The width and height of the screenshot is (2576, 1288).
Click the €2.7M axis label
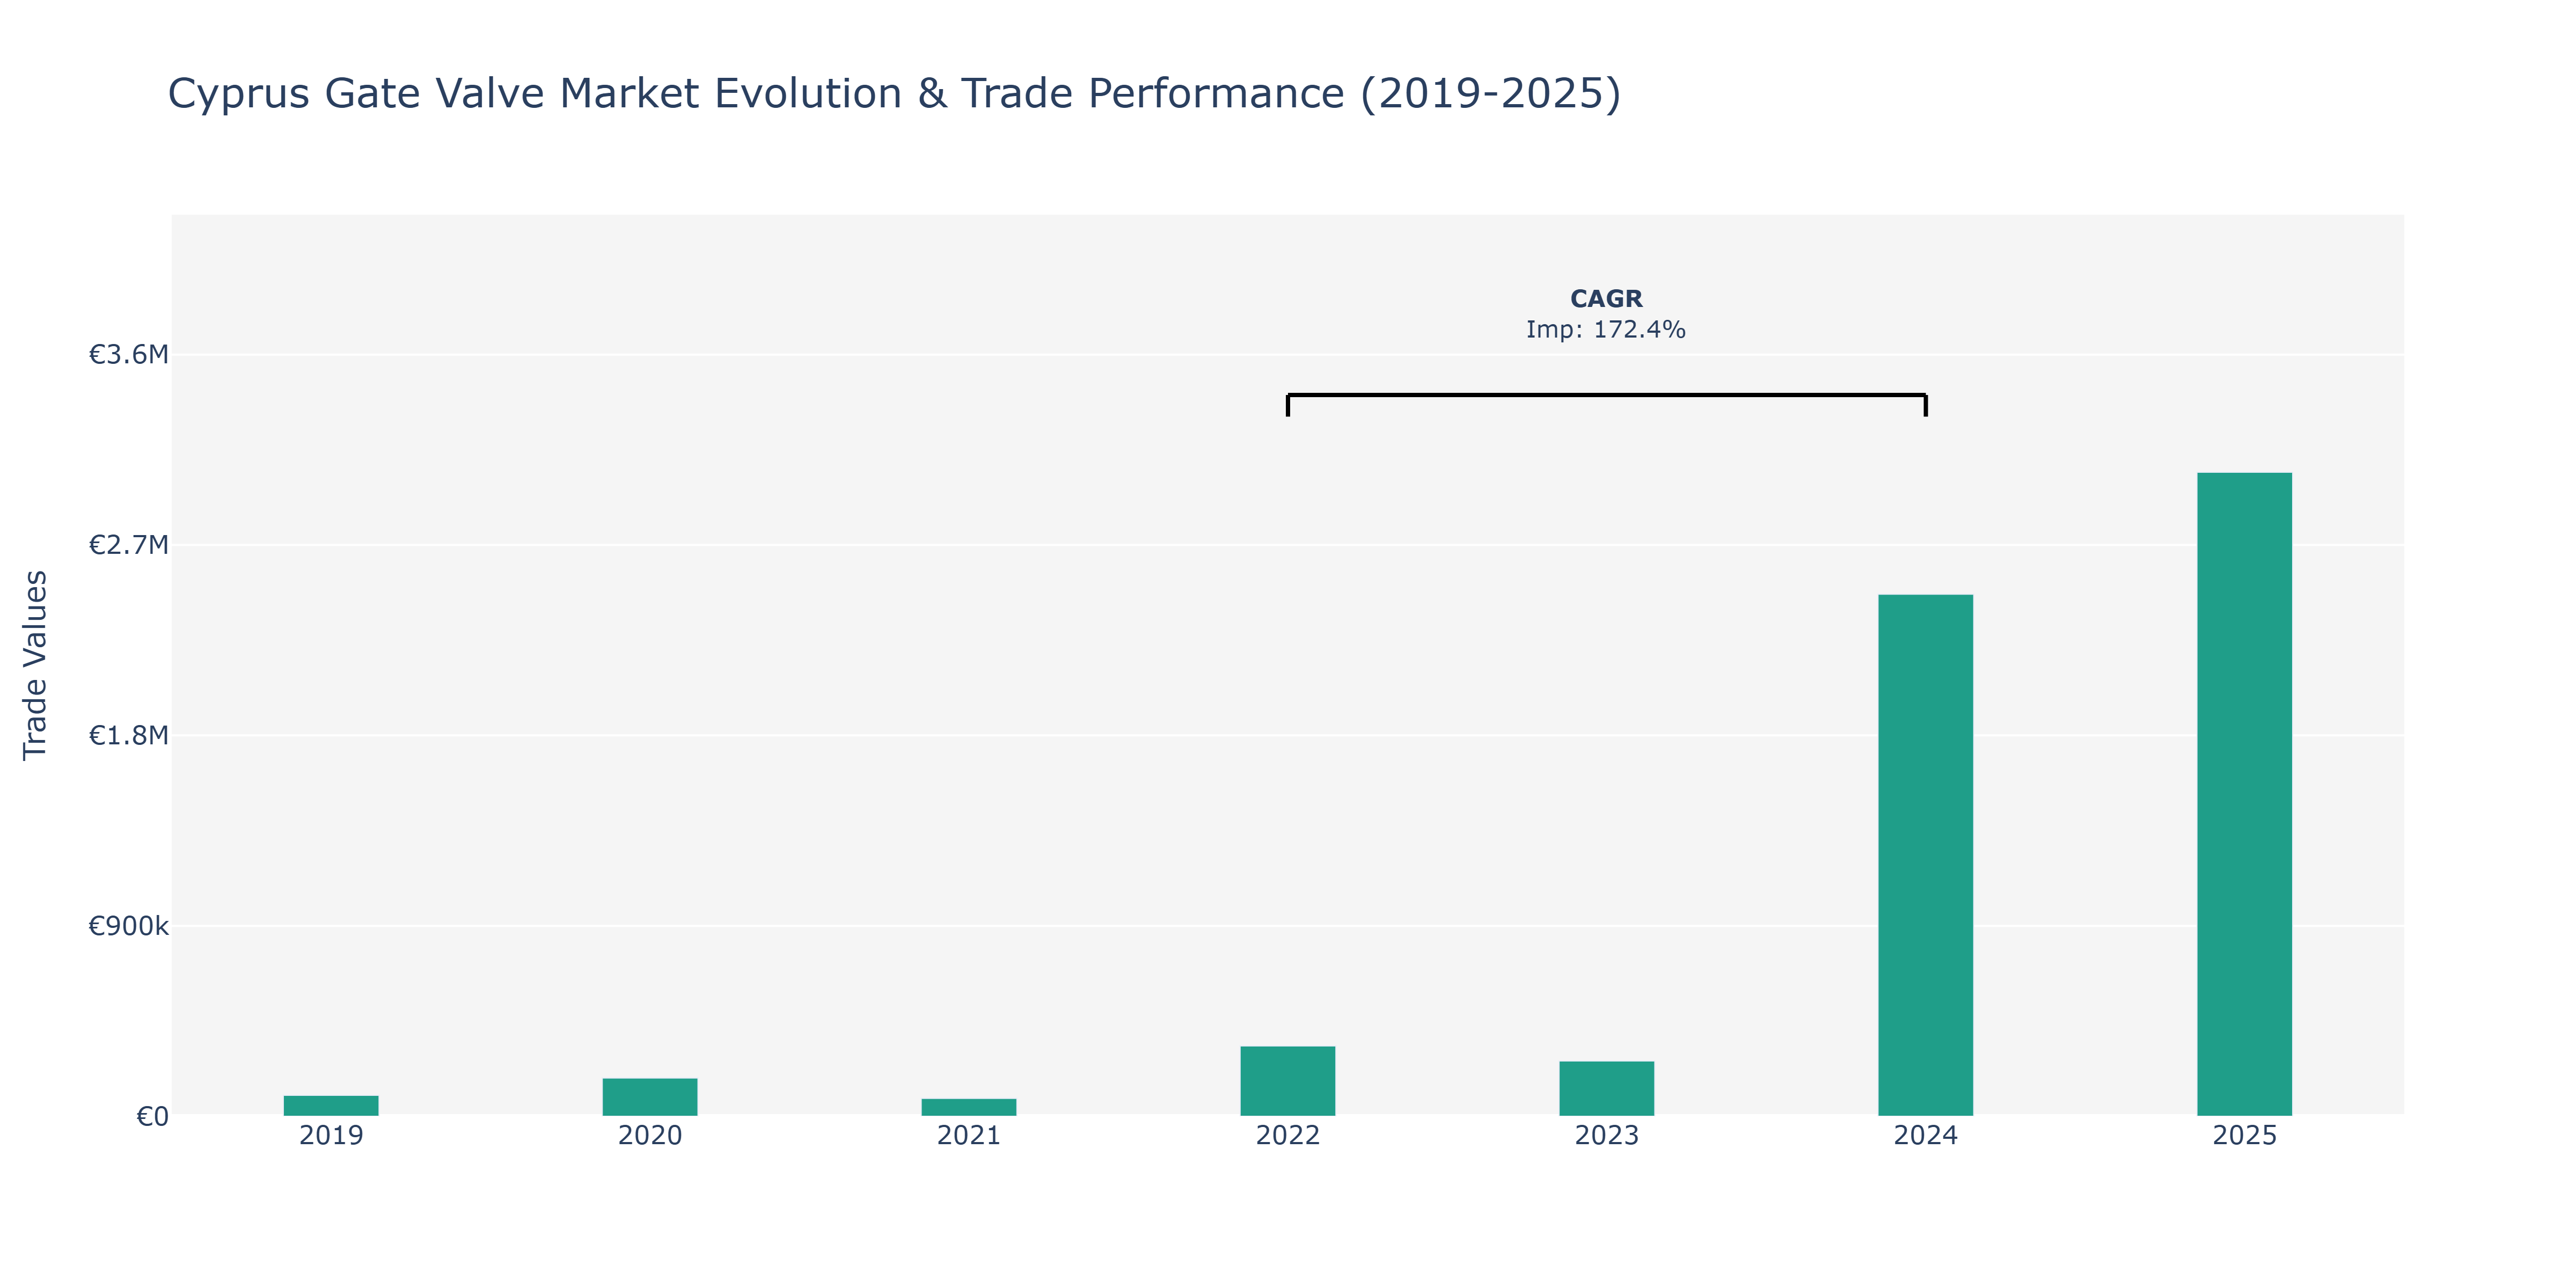tap(129, 545)
